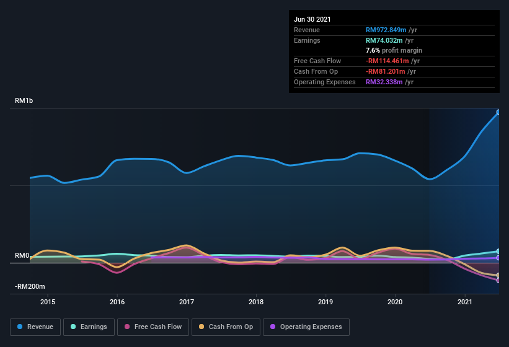The height and width of the screenshot is (347, 509).
Task: Click the Revenue endpoint marker at Jun 2021
Action: coord(498,112)
